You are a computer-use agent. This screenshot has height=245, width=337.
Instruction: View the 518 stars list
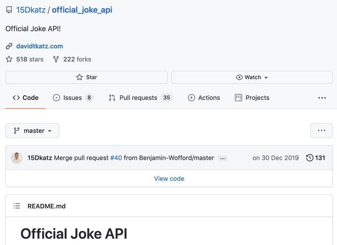click(29, 59)
